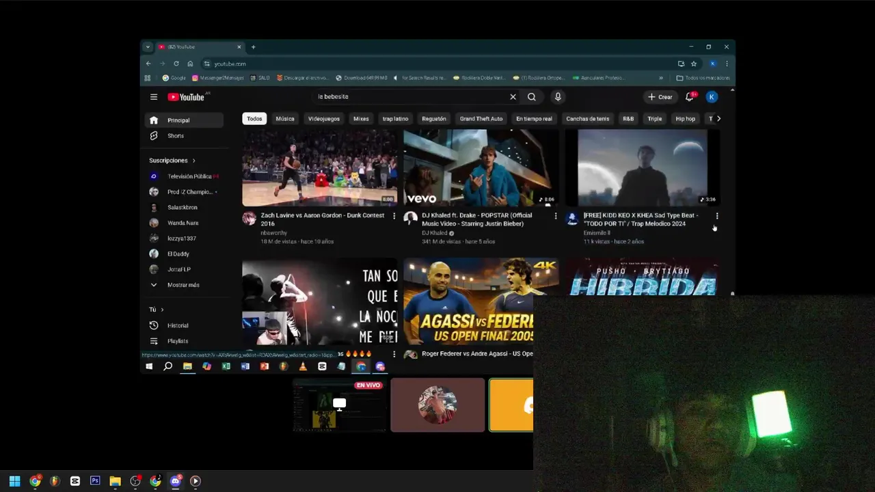Viewport: 875px width, 492px height.
Task: Click Chrome home button
Action: click(x=190, y=64)
